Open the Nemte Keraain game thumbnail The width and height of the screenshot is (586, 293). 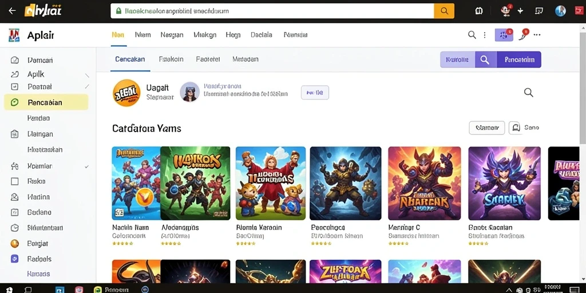[271, 183]
